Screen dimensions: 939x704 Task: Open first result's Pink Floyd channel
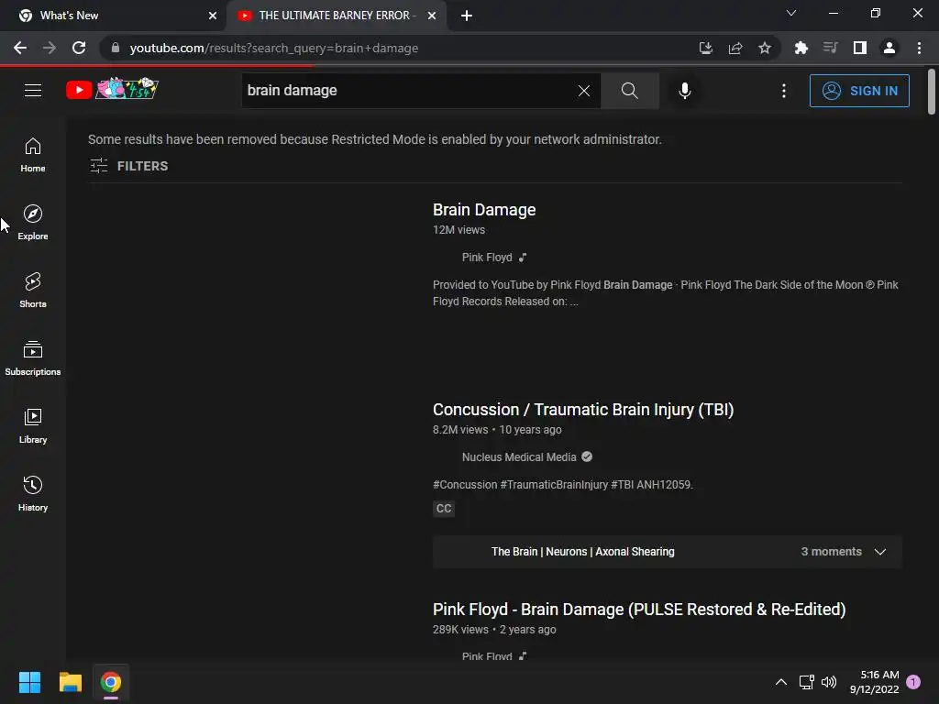click(487, 258)
